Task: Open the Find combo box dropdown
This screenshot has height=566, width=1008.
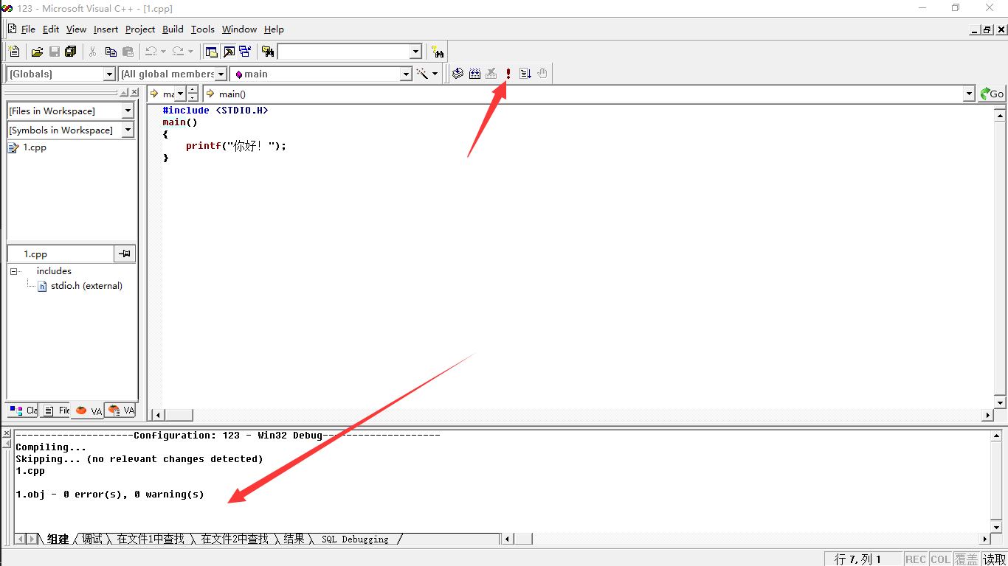Action: coord(415,52)
